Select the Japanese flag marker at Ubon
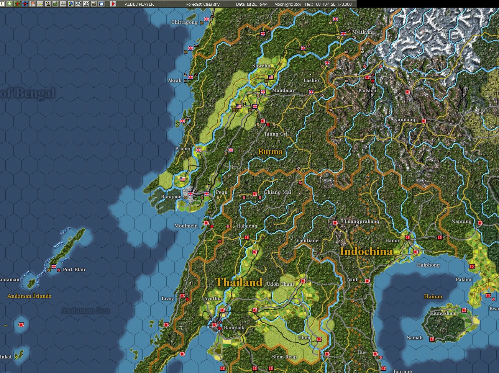499x373 pixels. tap(319, 339)
